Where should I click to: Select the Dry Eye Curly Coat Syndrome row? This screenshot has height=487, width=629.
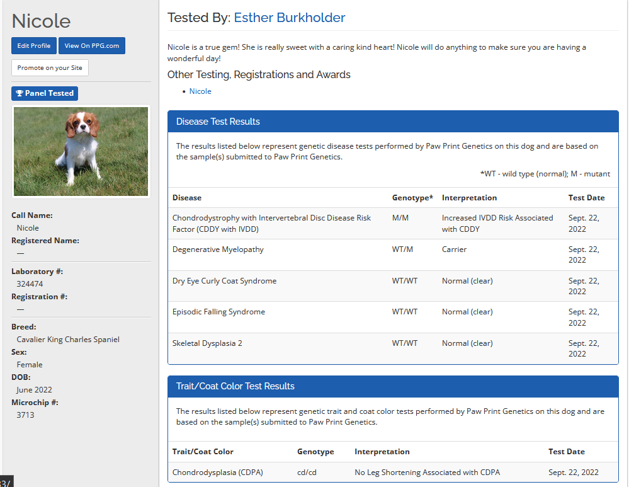coord(224,281)
